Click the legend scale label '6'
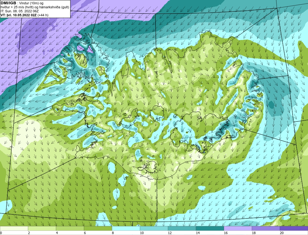Image resolution: width=308 pixels, height=235 pixels. click(85, 233)
